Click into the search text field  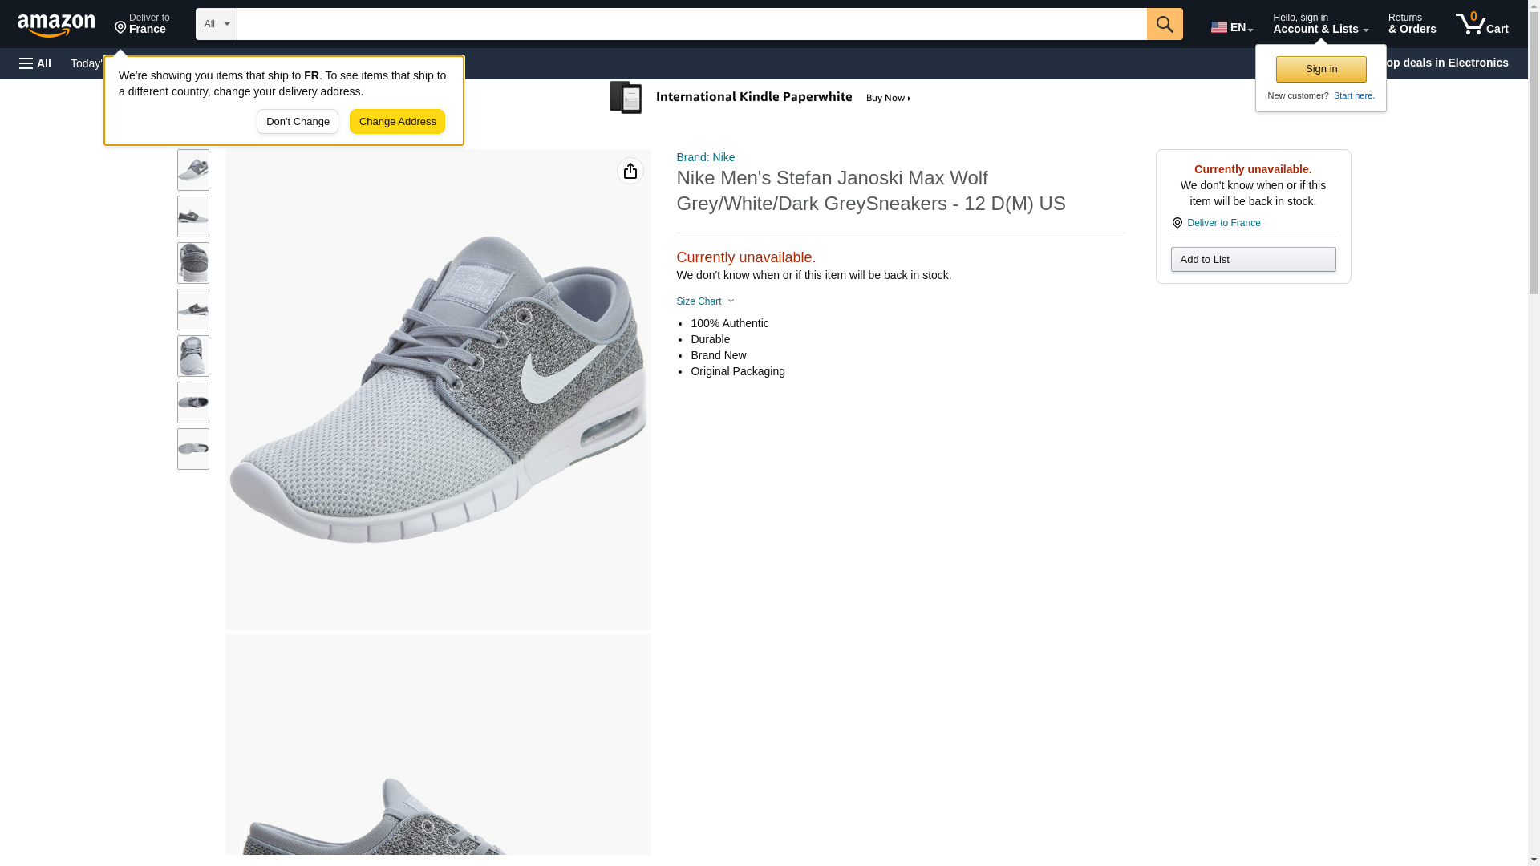coord(691,24)
